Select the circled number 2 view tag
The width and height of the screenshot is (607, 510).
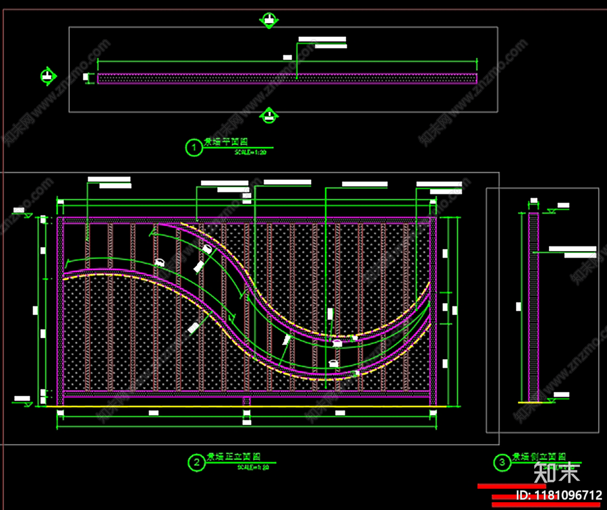pos(197,463)
